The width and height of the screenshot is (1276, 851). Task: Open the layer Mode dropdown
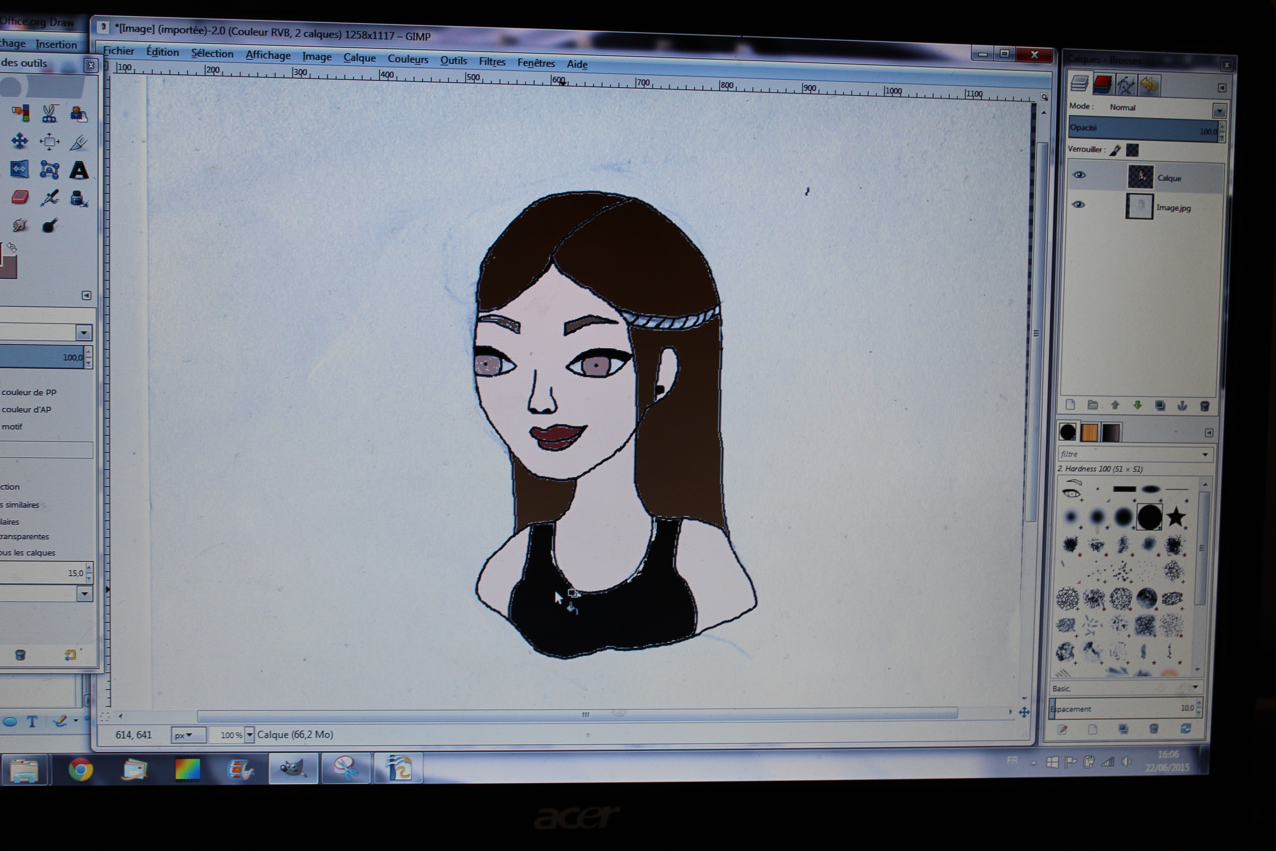1219,111
